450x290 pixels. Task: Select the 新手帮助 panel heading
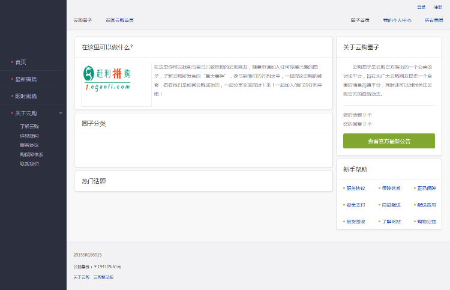355,169
